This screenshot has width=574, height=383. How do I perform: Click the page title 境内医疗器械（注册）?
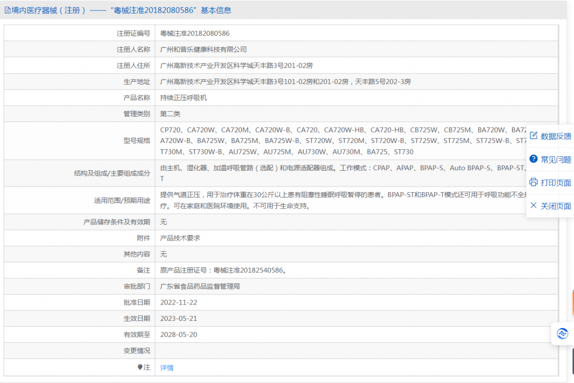coord(49,10)
